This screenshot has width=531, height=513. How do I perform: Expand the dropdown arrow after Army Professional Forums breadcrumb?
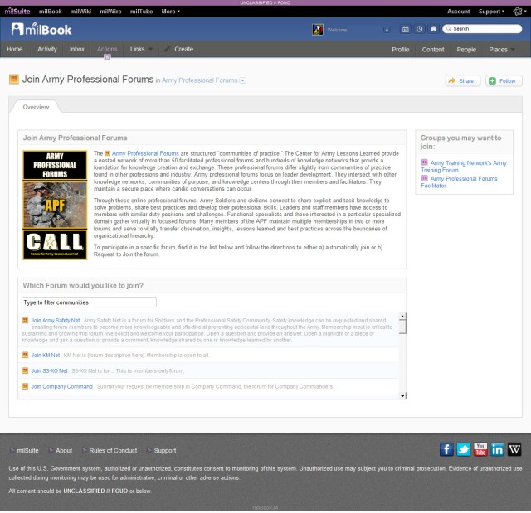point(242,80)
